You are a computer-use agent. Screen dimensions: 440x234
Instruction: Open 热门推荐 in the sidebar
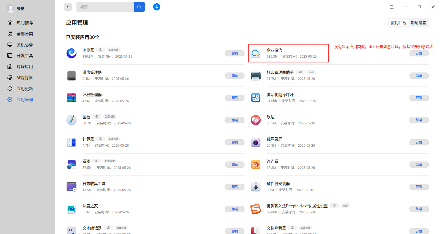pyautogui.click(x=24, y=23)
